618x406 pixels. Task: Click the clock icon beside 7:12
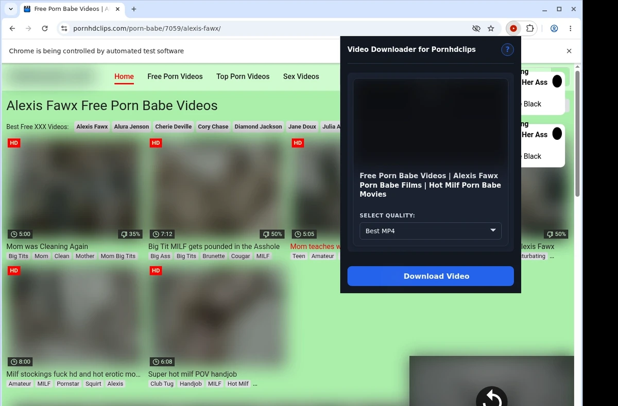[156, 234]
